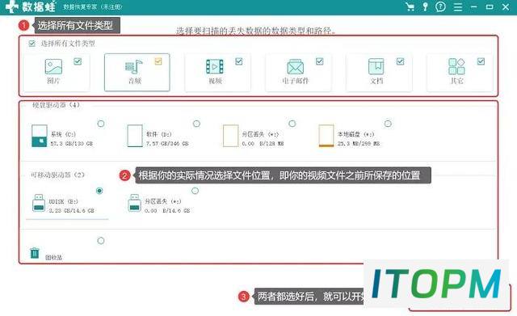Screen dimensions: 517x316
Task: Click the 57.3 GB/130 GB size text
Action: pos(72,144)
